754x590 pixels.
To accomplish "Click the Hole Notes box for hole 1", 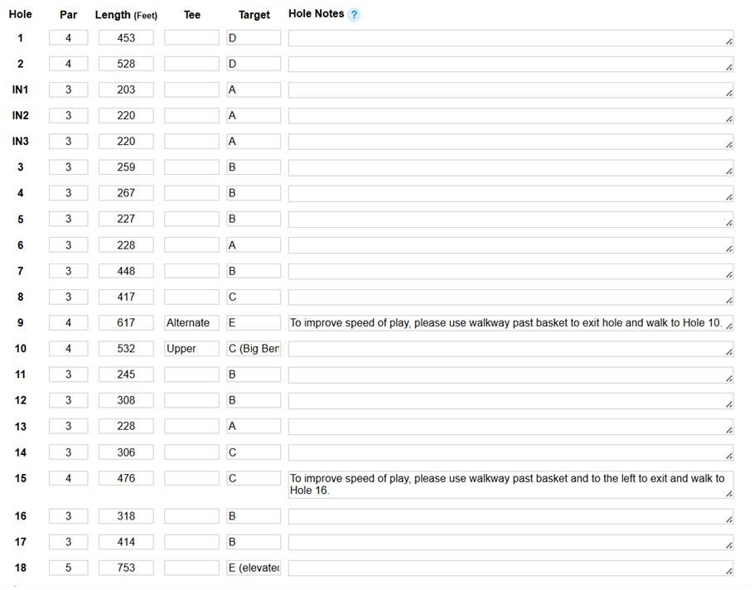I will coord(510,38).
